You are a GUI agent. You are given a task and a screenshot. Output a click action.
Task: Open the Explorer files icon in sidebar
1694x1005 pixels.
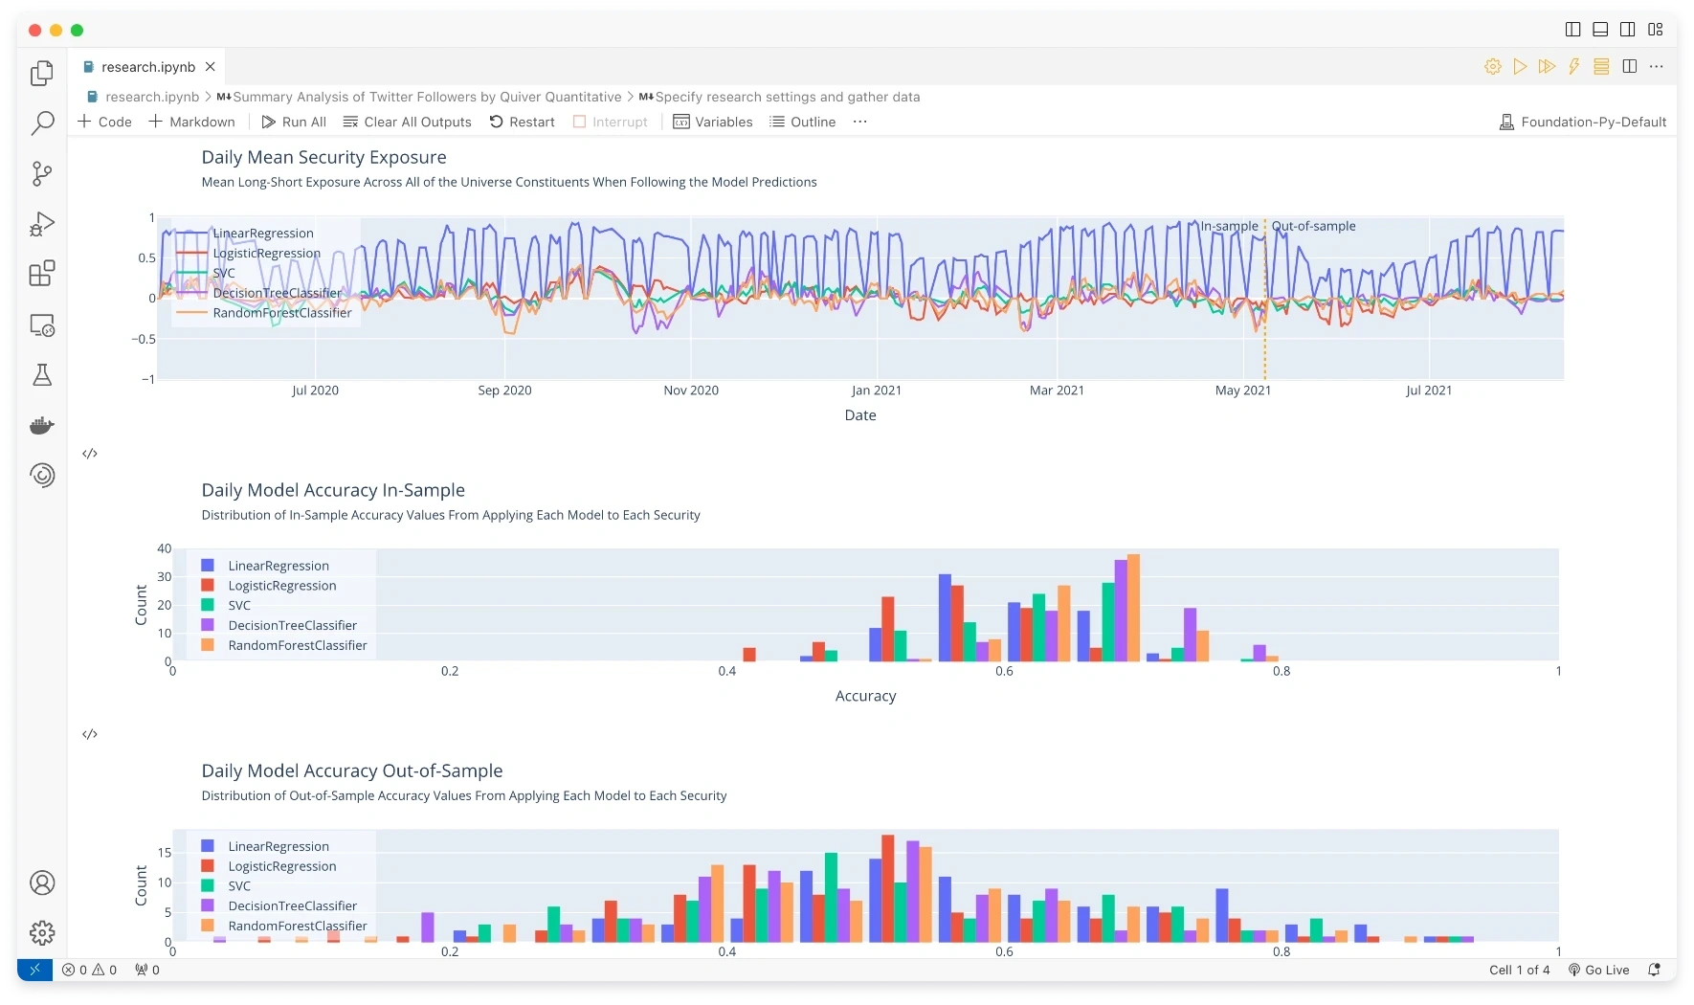pyautogui.click(x=42, y=74)
